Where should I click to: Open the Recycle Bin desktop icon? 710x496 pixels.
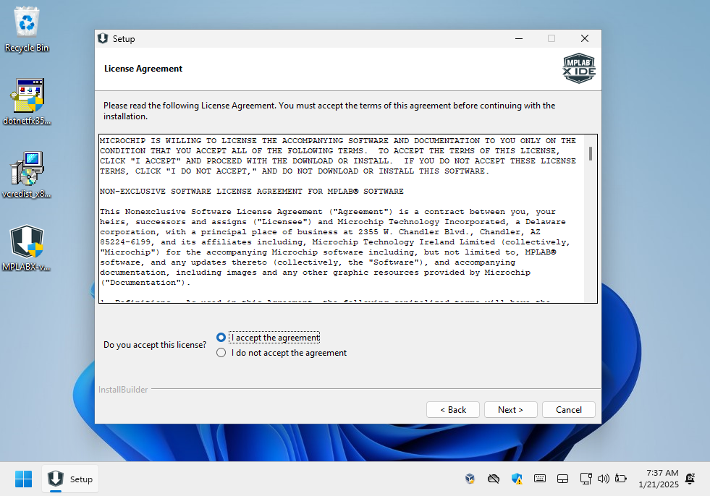click(27, 30)
